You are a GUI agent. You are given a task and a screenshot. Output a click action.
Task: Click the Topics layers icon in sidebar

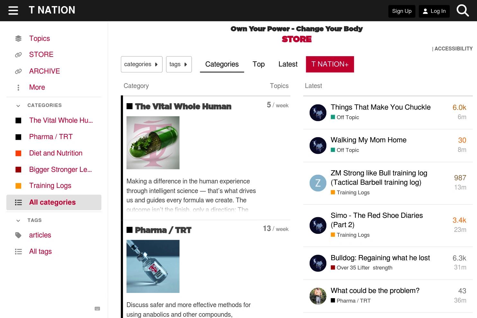tap(18, 39)
